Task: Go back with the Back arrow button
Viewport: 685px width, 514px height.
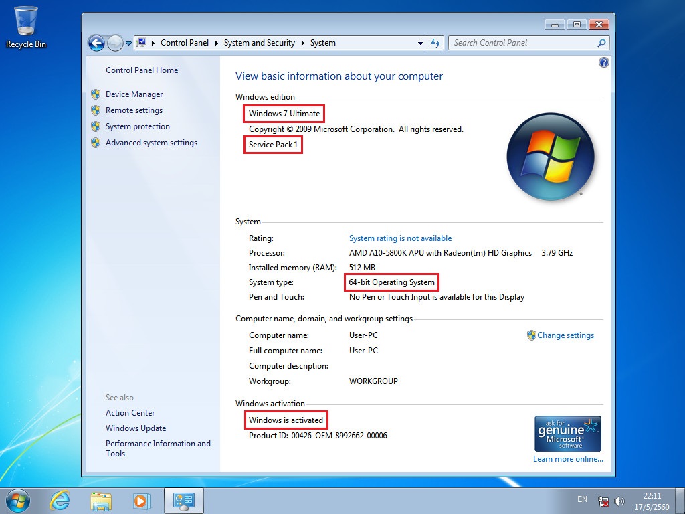Action: pos(96,43)
